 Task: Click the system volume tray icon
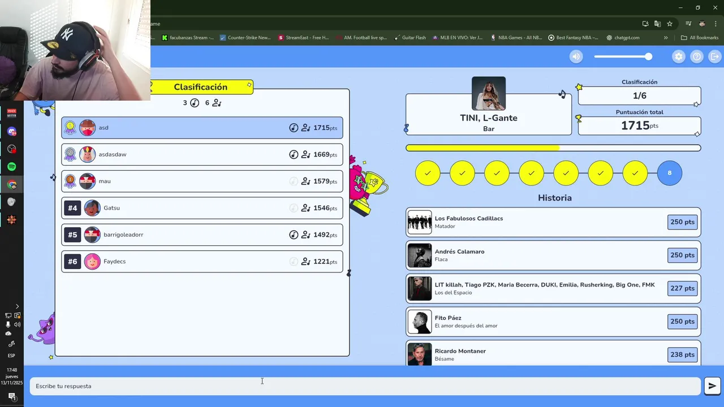[17, 324]
